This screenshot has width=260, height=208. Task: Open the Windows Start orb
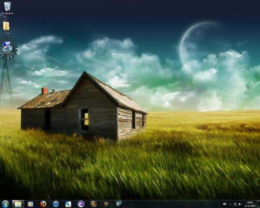(x=6, y=204)
